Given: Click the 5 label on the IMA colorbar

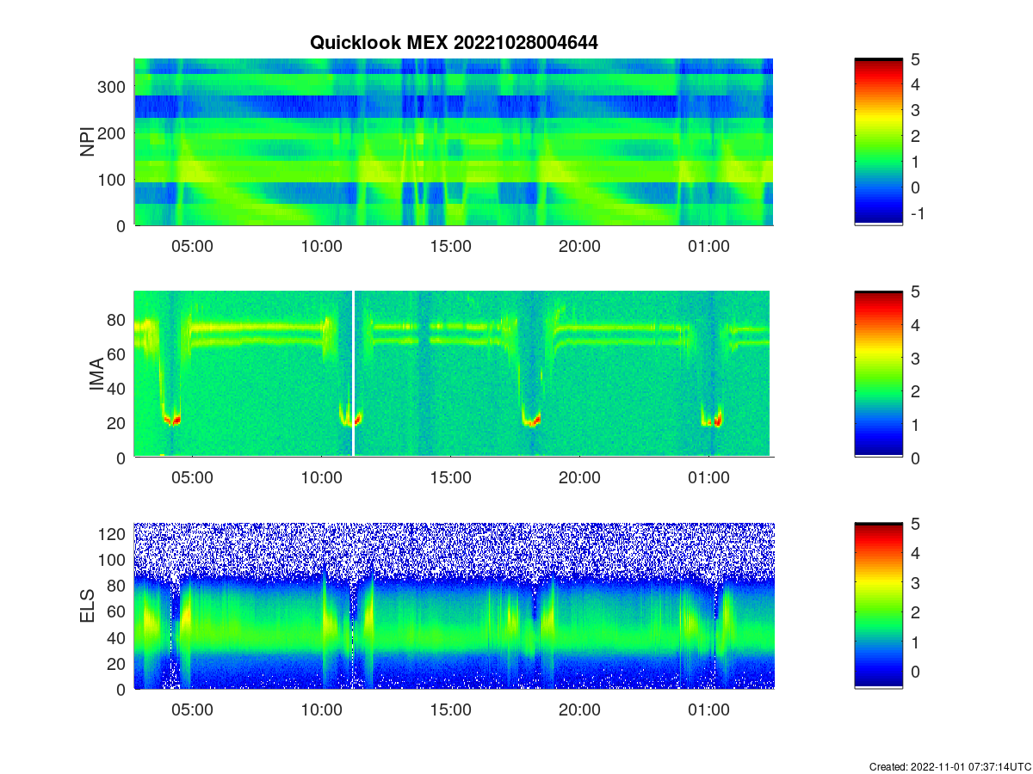Looking at the screenshot, I should point(915,291).
